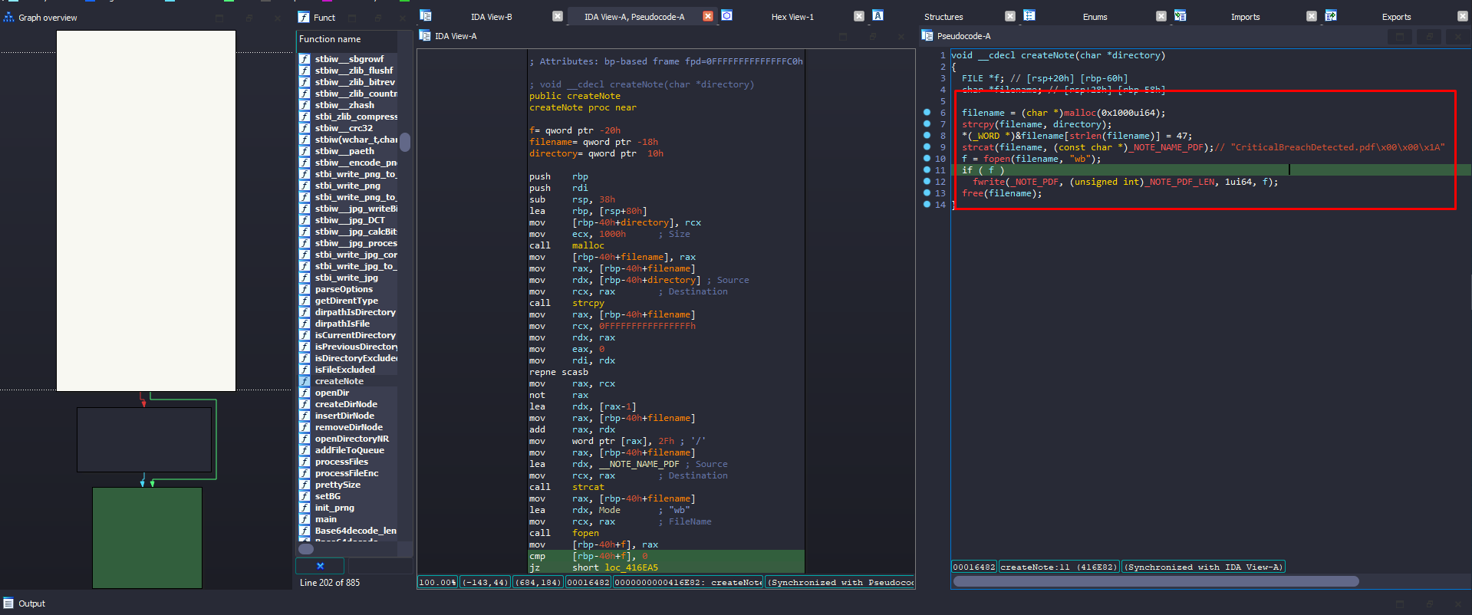
Task: Click the Graph overview panel icon
Action: pos(9,17)
